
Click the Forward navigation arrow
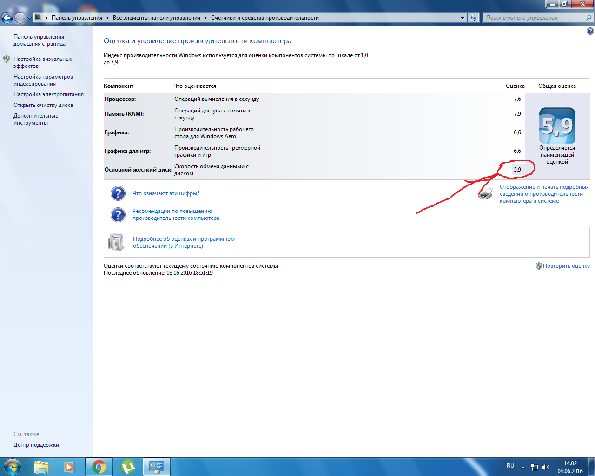(20, 18)
